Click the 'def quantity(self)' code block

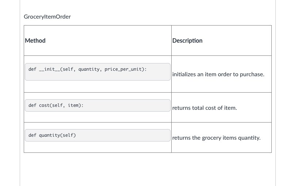pos(98,135)
